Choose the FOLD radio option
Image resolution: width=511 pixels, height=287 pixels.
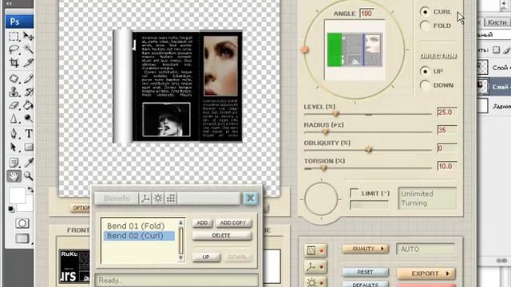(425, 26)
